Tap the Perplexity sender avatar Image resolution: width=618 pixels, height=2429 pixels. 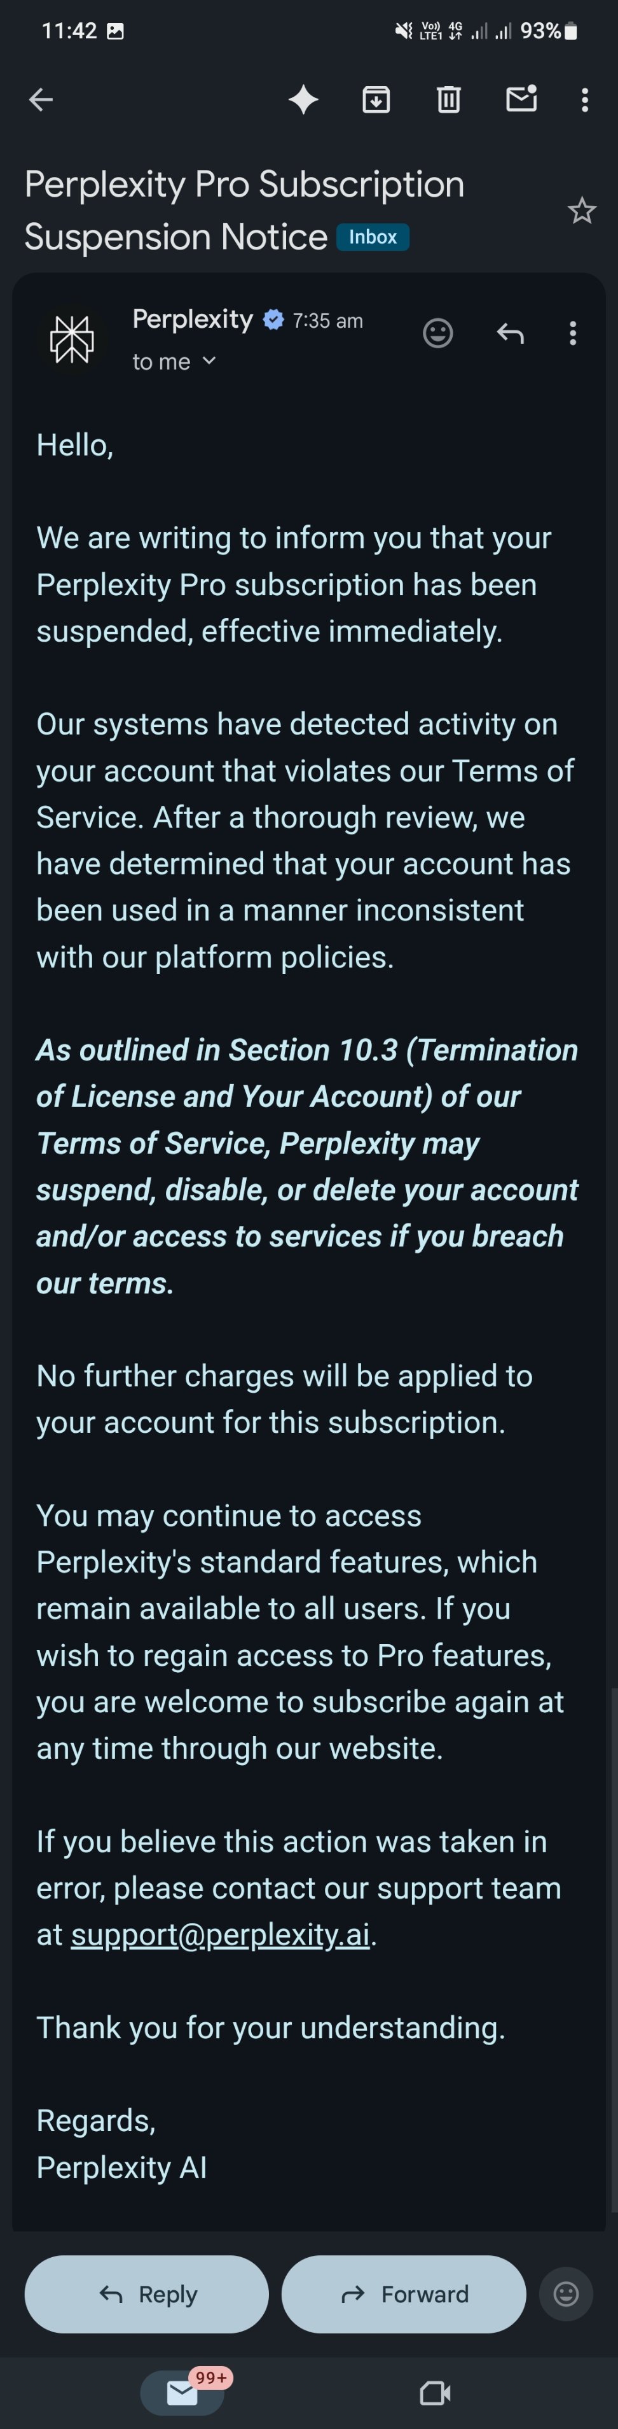click(x=72, y=339)
